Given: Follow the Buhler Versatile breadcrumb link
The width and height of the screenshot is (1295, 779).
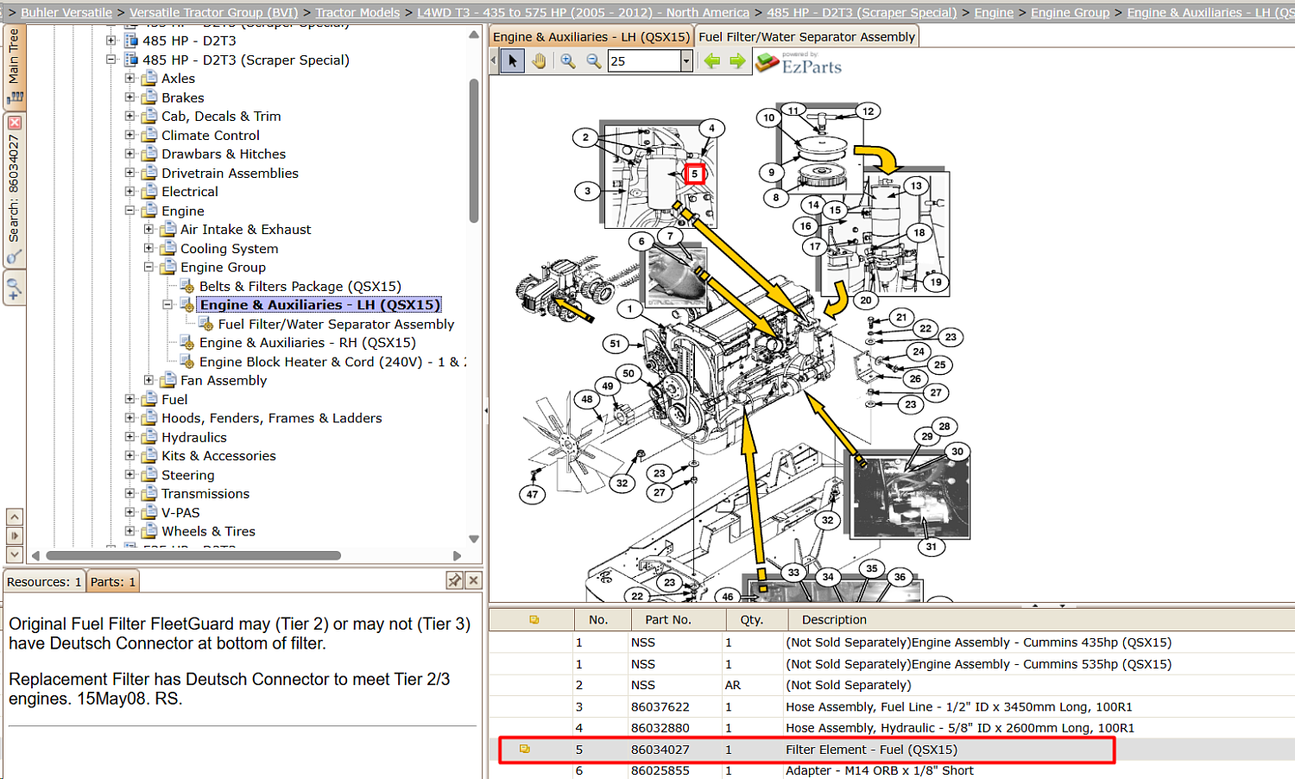Looking at the screenshot, I should tap(66, 12).
